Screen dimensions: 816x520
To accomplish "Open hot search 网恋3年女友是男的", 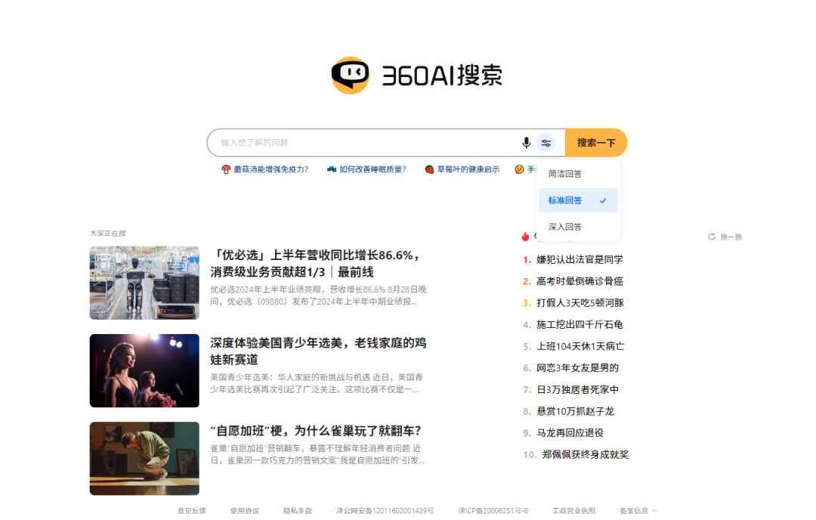I will point(578,368).
